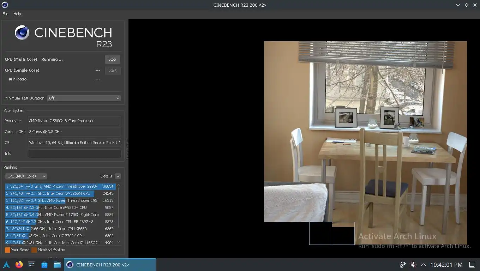480x271 pixels.
Task: Click the muted volume tray icon
Action: tap(413, 265)
